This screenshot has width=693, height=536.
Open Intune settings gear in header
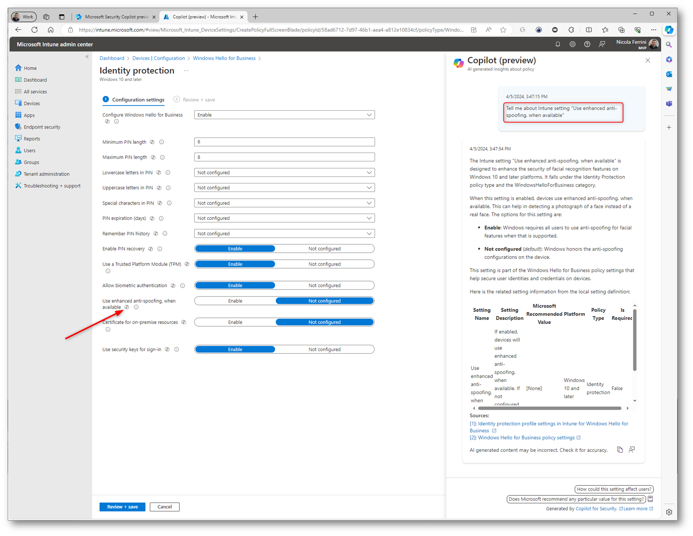(572, 44)
